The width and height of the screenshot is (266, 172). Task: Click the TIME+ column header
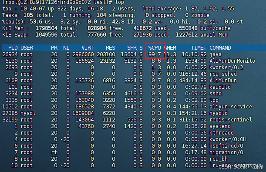(199, 48)
